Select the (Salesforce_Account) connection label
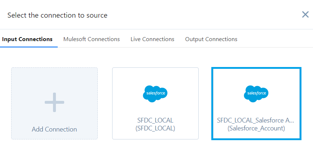The image size is (313, 147). (256, 128)
